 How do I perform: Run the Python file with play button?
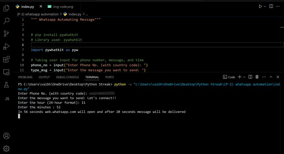tap(260, 6)
